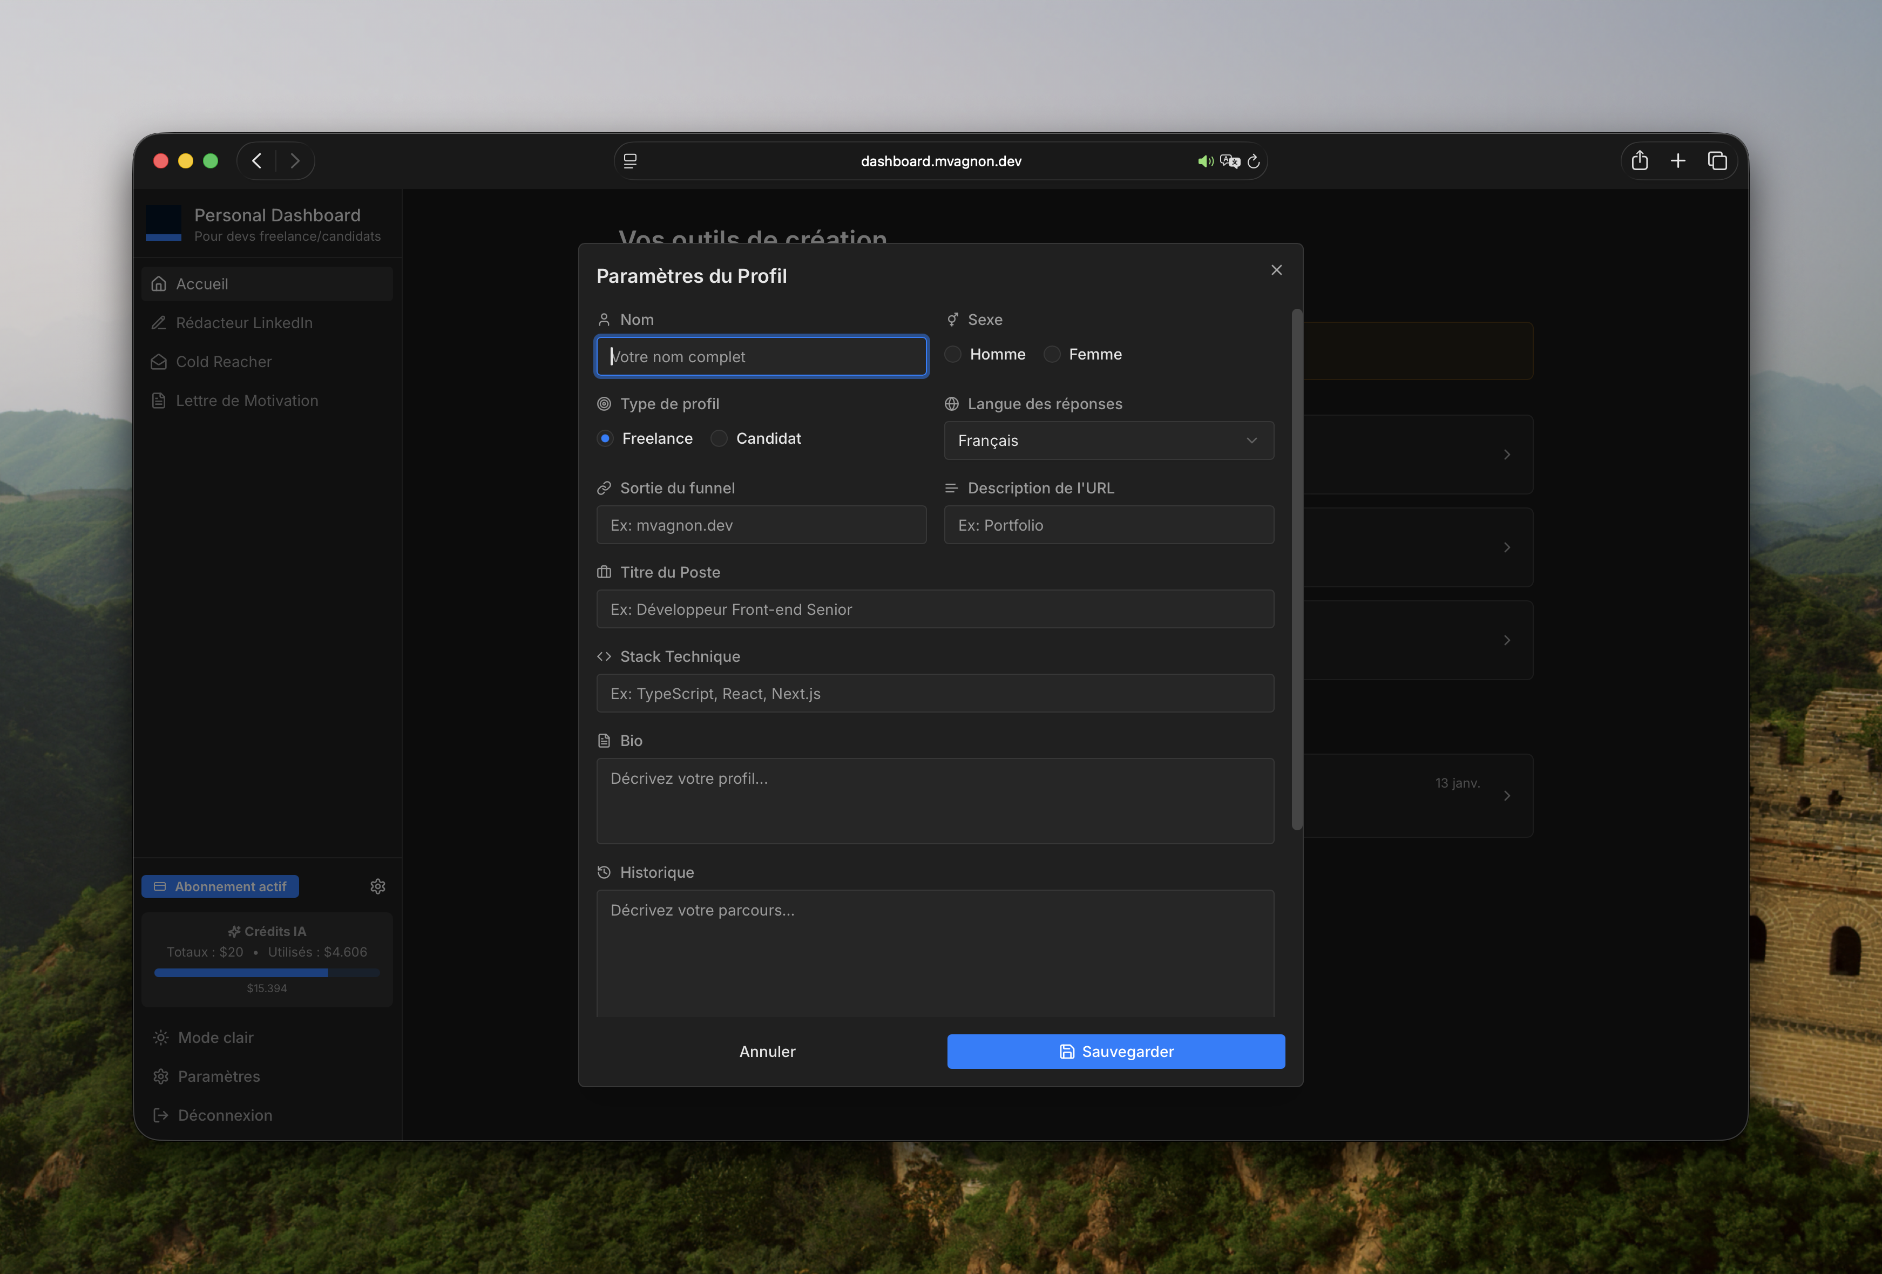Viewport: 1882px width, 1274px height.
Task: Save profile with the Sauvegarder button
Action: (1116, 1051)
